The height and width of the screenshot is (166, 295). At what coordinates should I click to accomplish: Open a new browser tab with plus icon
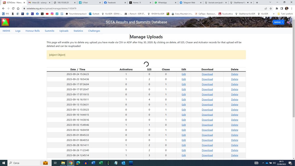click(x=257, y=3)
